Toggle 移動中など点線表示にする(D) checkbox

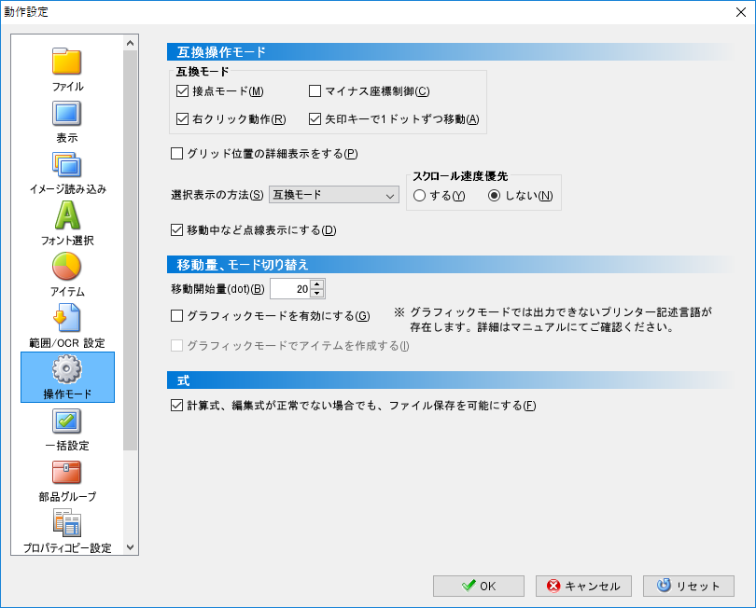[x=177, y=230]
